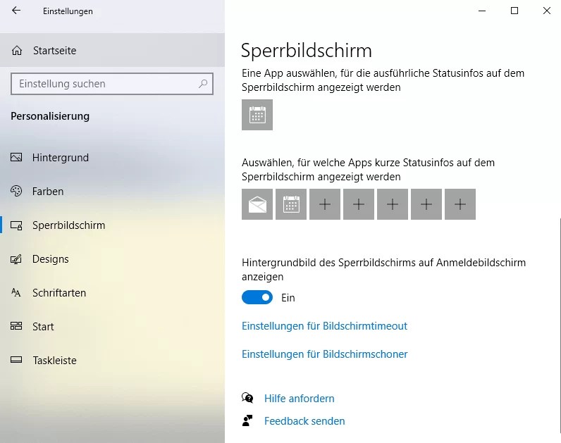Open the Schriftarten settings
This screenshot has height=443, width=561.
pyautogui.click(x=112, y=293)
